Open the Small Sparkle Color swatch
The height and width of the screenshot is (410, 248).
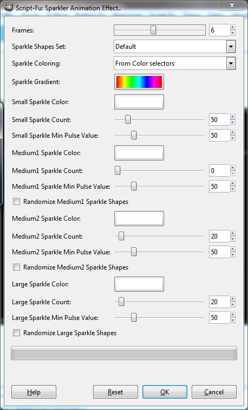(x=139, y=102)
